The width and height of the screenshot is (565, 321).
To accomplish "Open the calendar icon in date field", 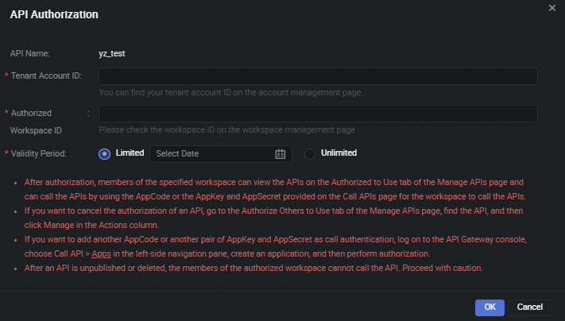I will [x=280, y=153].
